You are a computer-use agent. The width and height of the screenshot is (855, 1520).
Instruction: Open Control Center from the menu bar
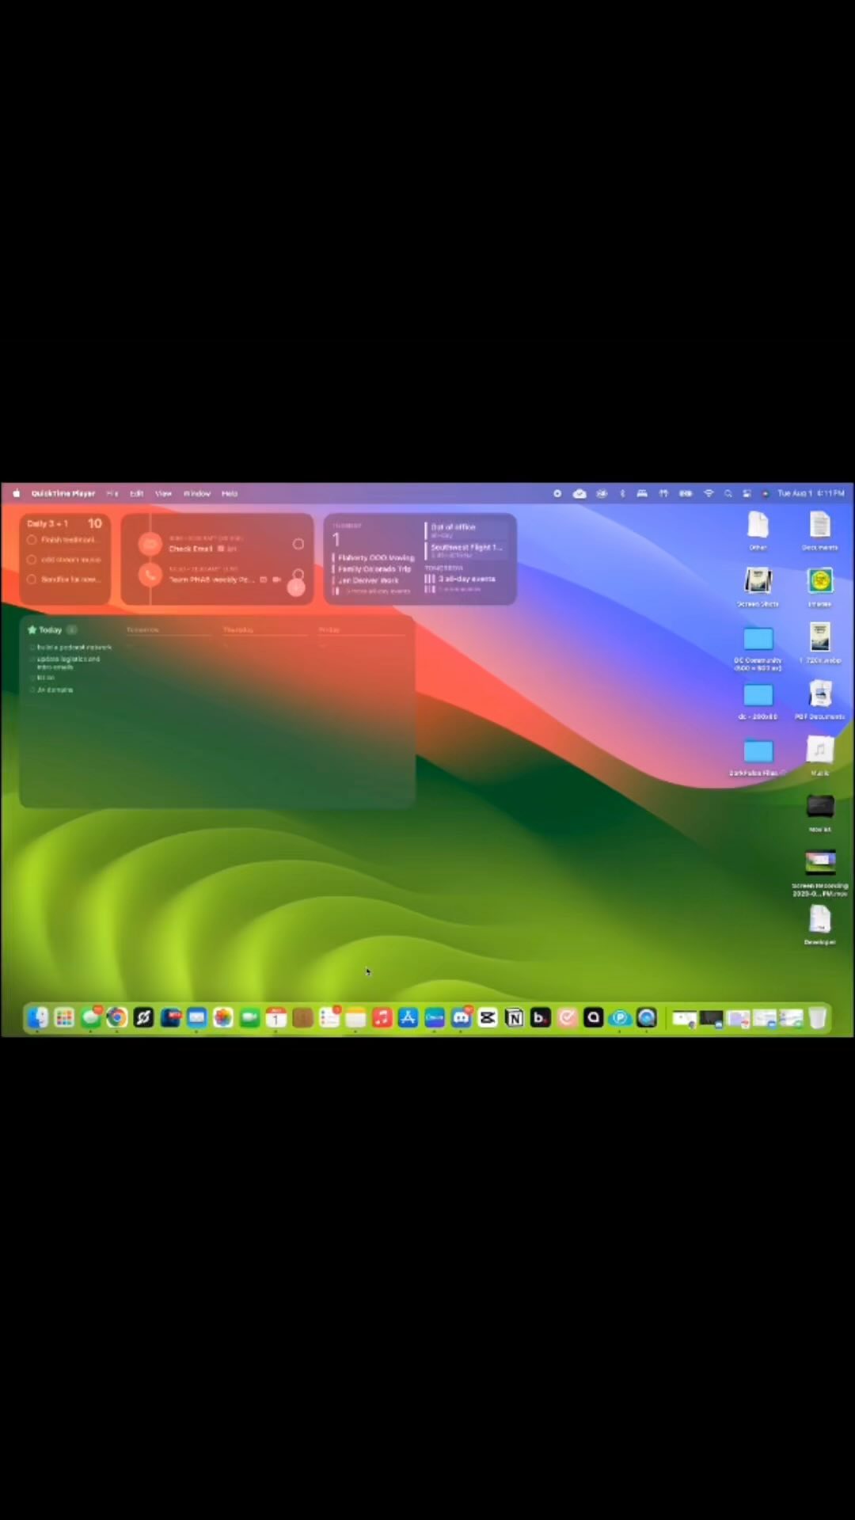(747, 493)
